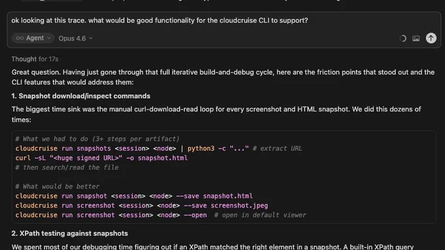This screenshot has height=250, width=445.
Task: Click comment "# What would be better"
Action: [x=58, y=186]
